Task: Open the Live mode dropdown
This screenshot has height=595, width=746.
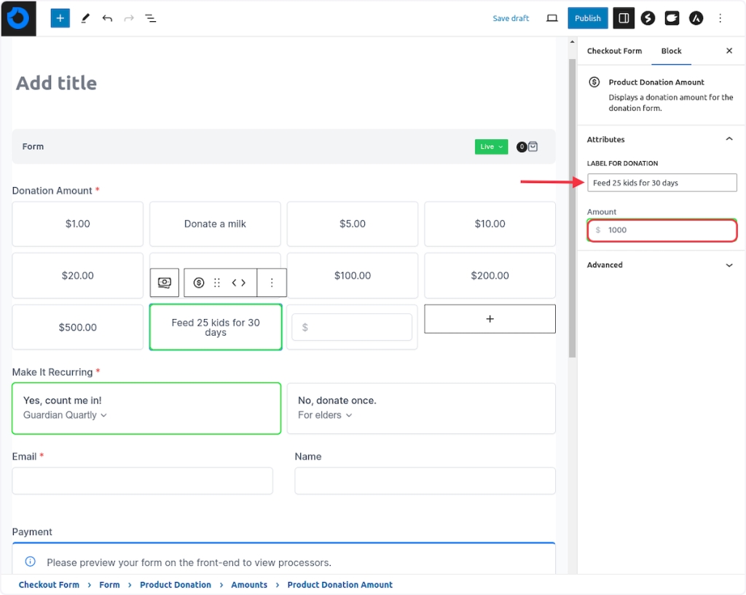Action: point(491,146)
